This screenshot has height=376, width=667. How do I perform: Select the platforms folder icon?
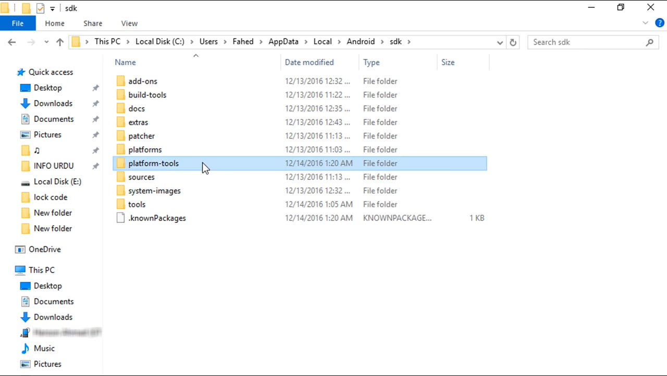(121, 149)
